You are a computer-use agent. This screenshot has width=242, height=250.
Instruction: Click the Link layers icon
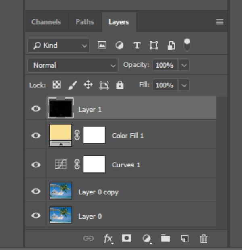click(x=88, y=238)
